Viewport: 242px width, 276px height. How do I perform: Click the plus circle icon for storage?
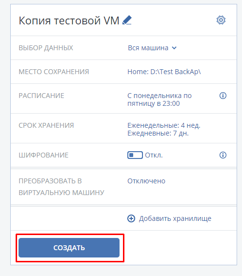[x=131, y=218]
